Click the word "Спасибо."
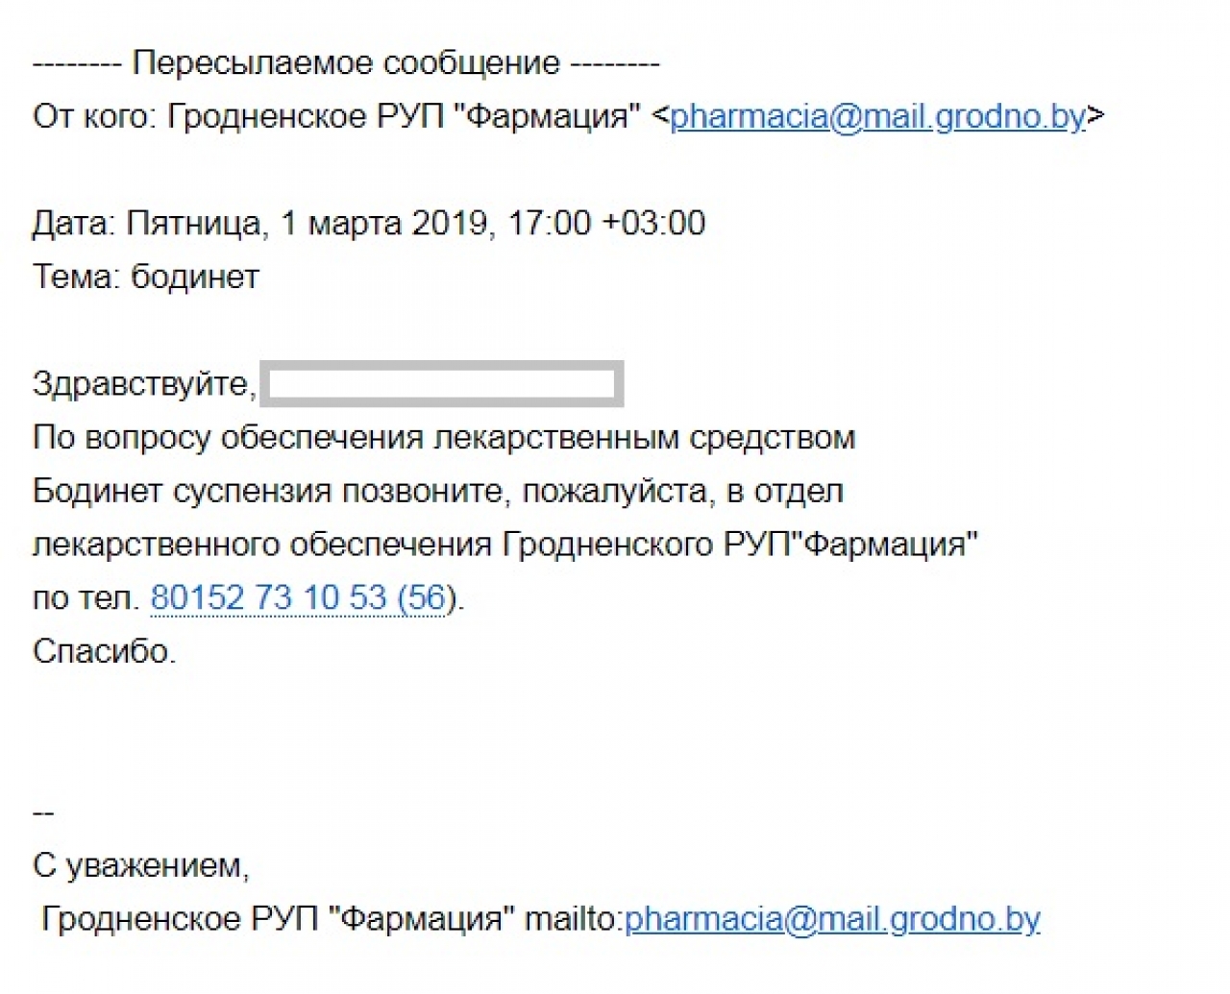Screen dimensions: 1230x994 coord(105,652)
